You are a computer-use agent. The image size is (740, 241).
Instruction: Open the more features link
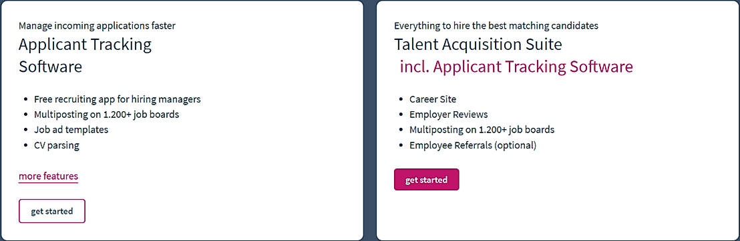click(x=48, y=176)
